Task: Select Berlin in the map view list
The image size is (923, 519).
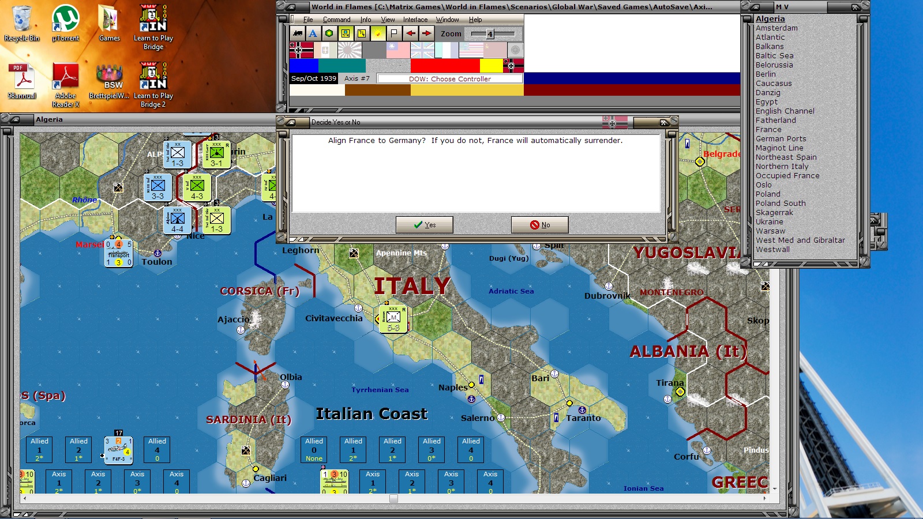Action: pos(766,74)
